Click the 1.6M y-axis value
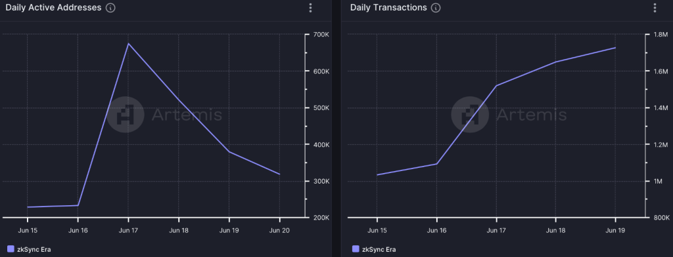 [662, 71]
